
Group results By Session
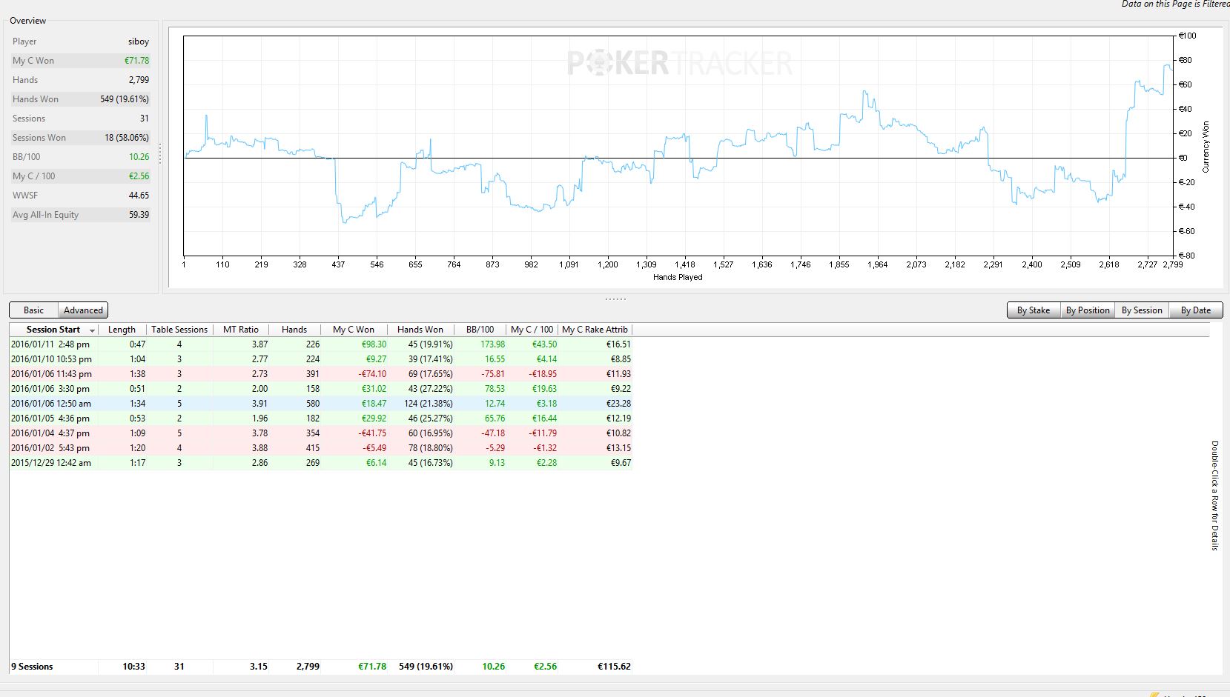pos(1142,310)
